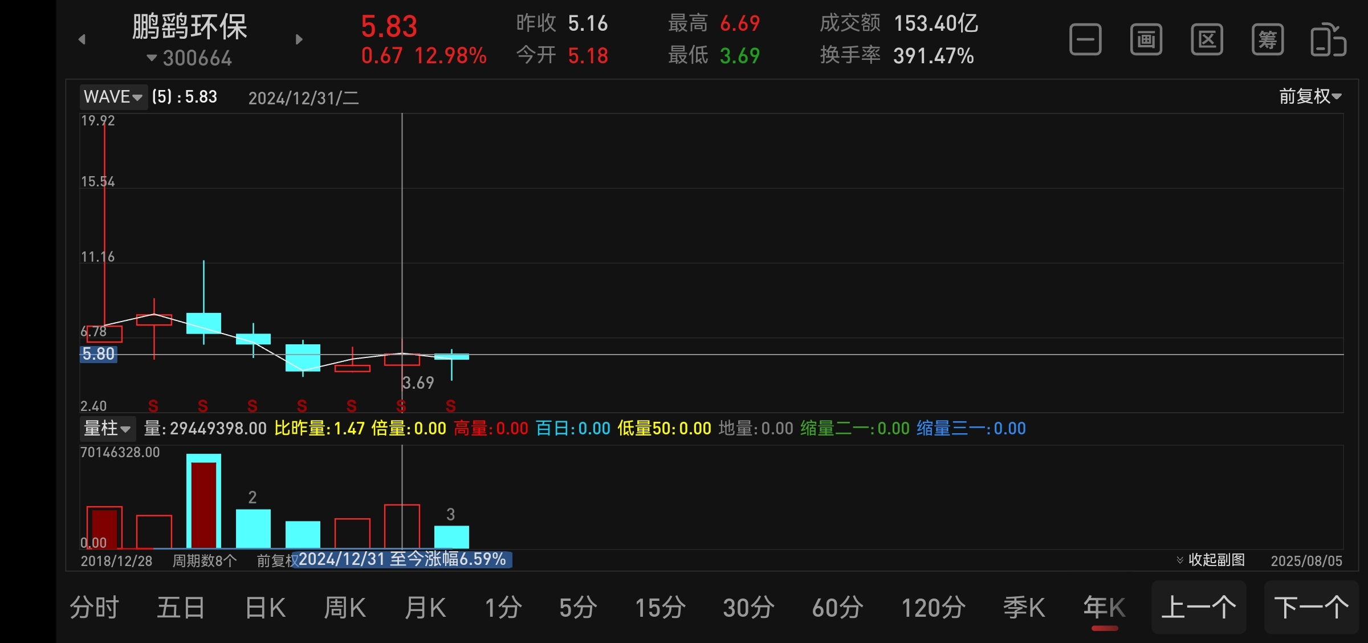Collapse sub chart via 收起副图
1368x643 pixels.
coord(1211,560)
